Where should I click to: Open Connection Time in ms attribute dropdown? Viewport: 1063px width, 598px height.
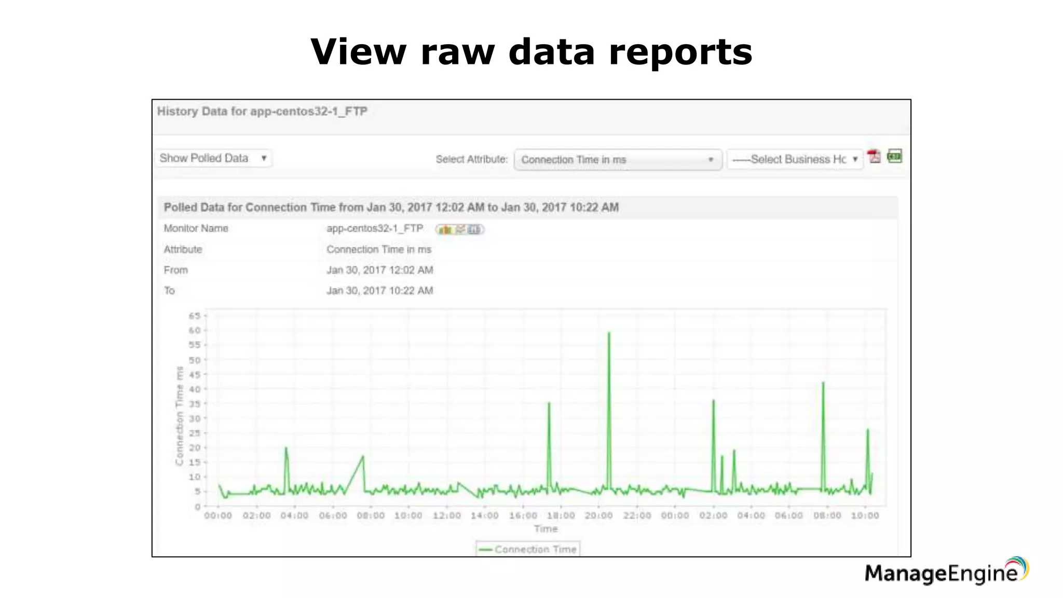(x=618, y=159)
